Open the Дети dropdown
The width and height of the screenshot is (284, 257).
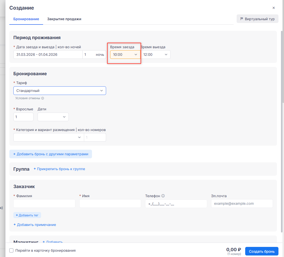pos(53,117)
